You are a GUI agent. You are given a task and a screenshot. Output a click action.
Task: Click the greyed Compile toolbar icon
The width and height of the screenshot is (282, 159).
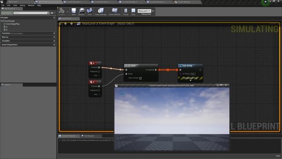62,11
